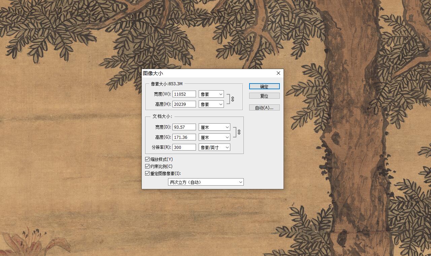431x256 pixels.
Task: Open pixel height unit dropdown 像素
Action: pyautogui.click(x=211, y=104)
